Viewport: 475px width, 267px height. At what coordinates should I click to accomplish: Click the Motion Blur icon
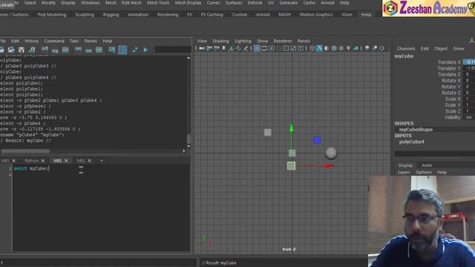pyautogui.click(x=375, y=48)
